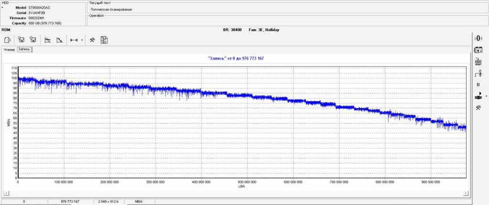Click the controller board icon in right sidebar
This screenshot has height=205, width=489.
tap(478, 50)
